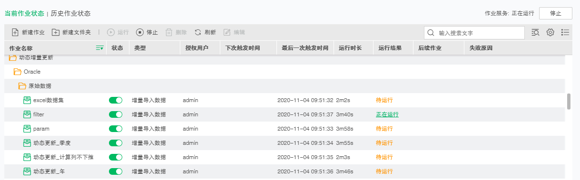Click the param job icon
Viewport: 580px width, 180px height.
tap(28, 129)
